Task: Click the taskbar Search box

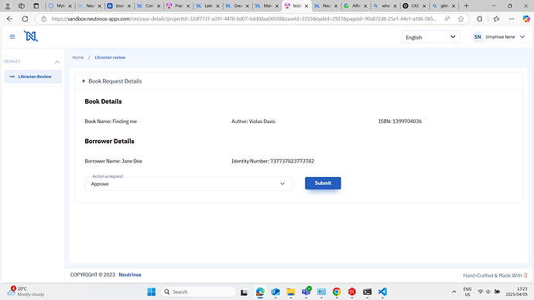Action: pos(198,291)
